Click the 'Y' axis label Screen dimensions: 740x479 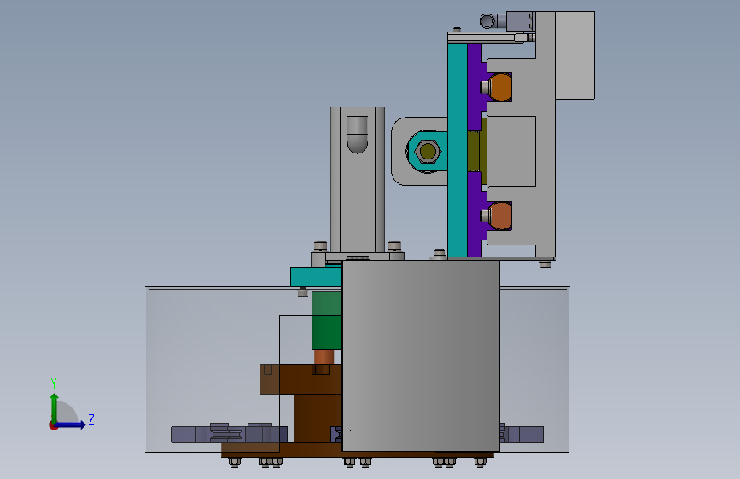click(x=54, y=383)
